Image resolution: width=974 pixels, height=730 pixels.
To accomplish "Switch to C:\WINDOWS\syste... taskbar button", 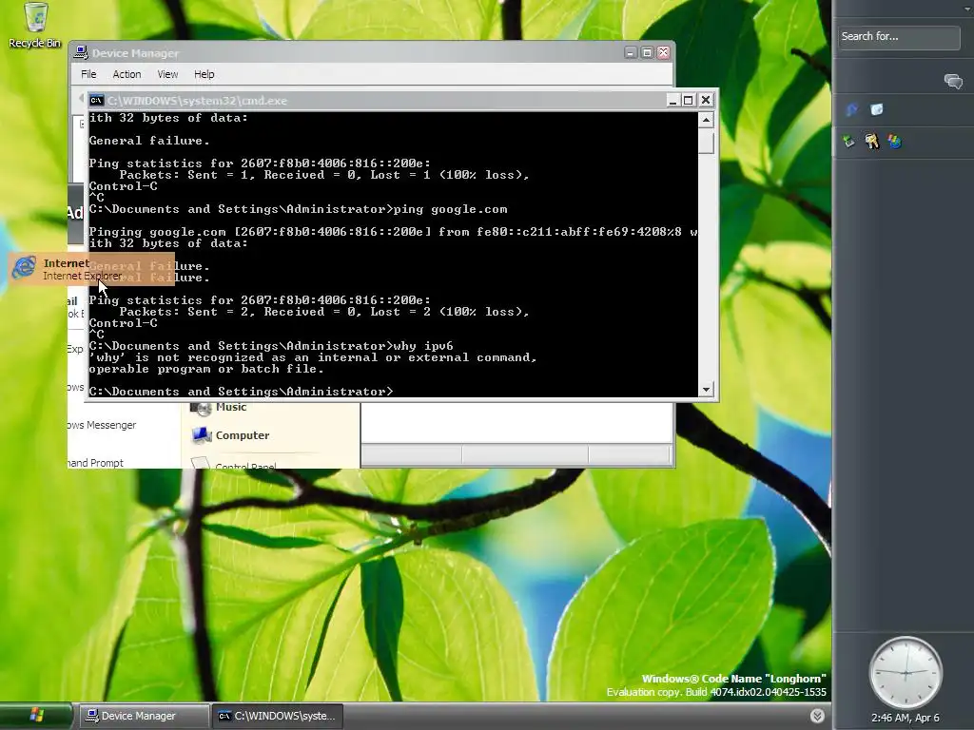I will [x=277, y=716].
